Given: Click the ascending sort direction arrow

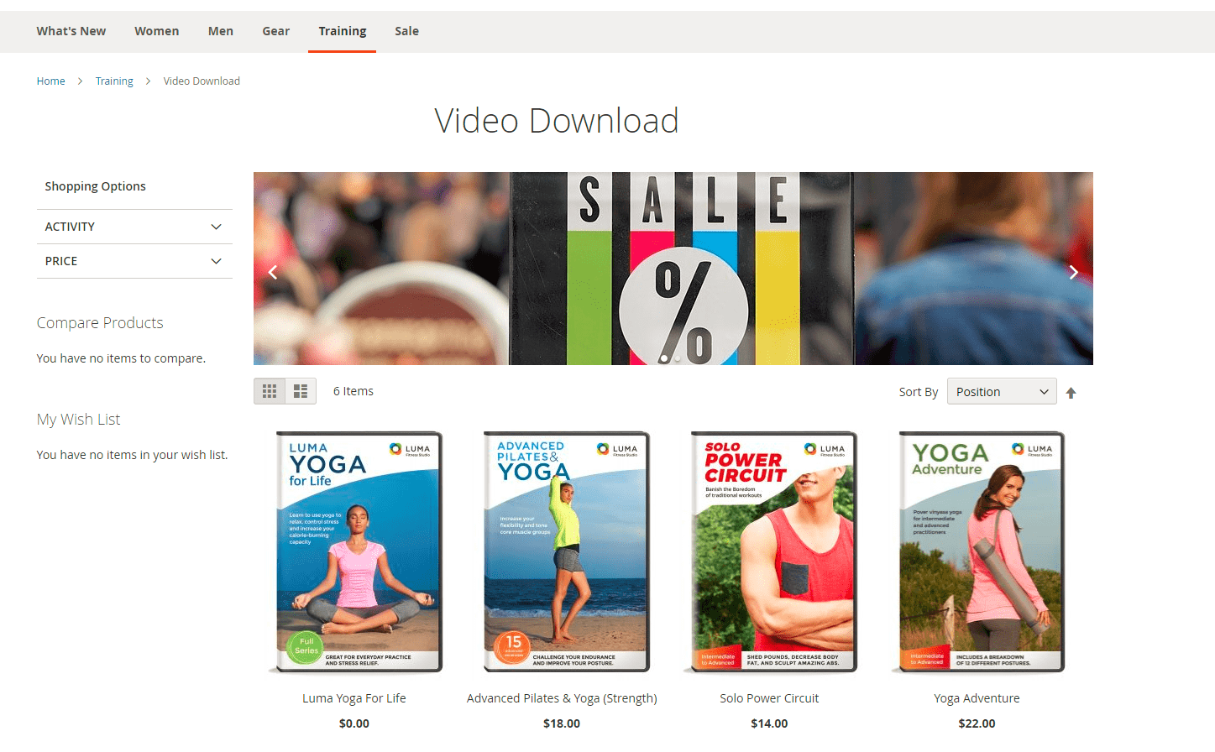Looking at the screenshot, I should click(1071, 393).
